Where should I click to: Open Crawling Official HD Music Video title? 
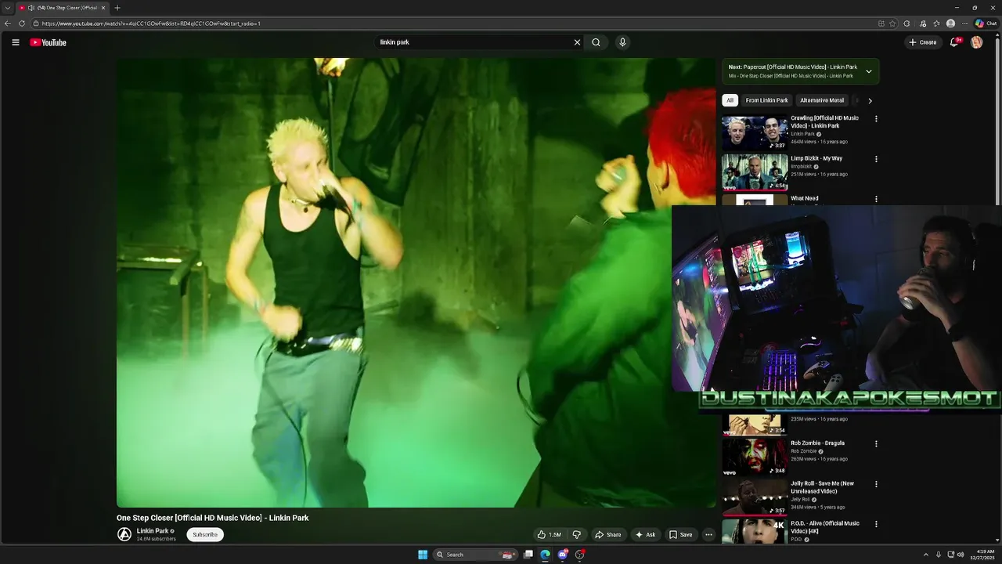pos(824,121)
